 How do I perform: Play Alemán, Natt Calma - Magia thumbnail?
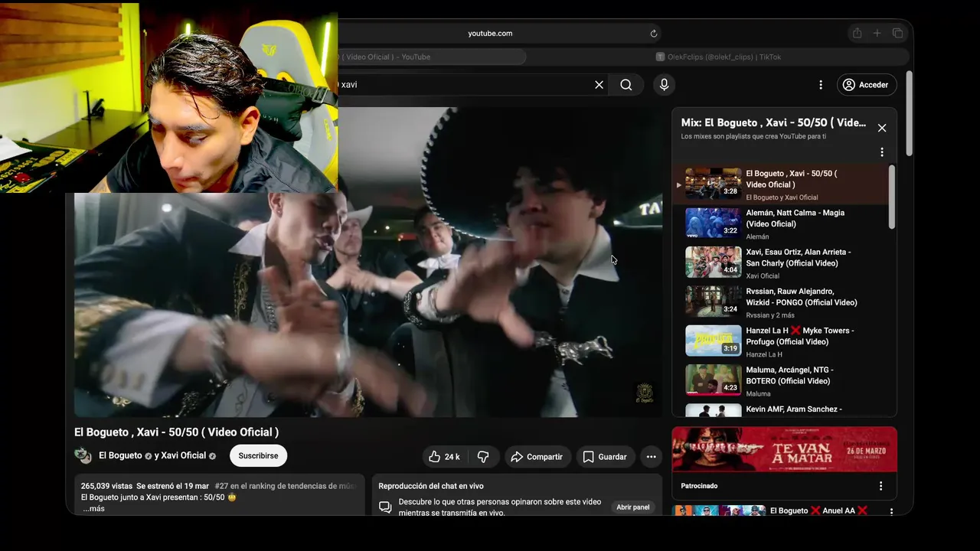pyautogui.click(x=713, y=223)
